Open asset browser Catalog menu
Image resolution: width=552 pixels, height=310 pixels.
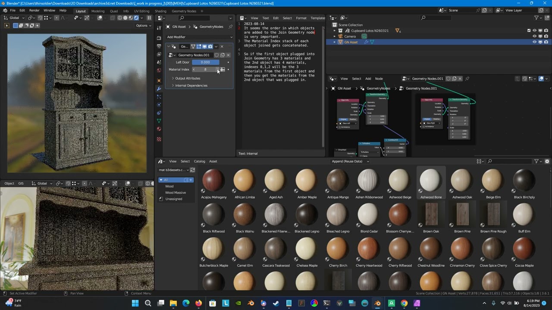[x=199, y=161]
